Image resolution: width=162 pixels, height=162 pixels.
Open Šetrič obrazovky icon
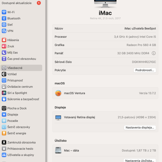(4, 127)
